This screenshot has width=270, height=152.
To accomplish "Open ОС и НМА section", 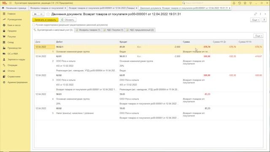I will [x=13, y=54].
